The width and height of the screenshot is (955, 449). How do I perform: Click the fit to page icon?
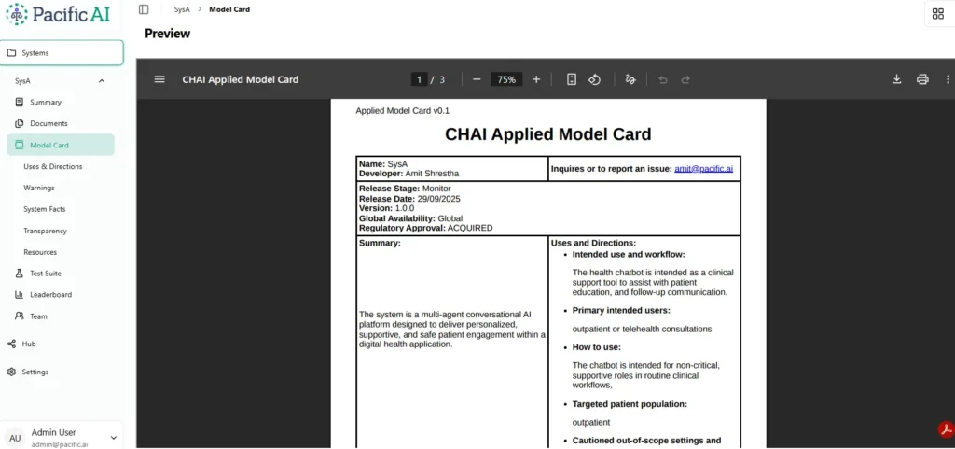572,79
